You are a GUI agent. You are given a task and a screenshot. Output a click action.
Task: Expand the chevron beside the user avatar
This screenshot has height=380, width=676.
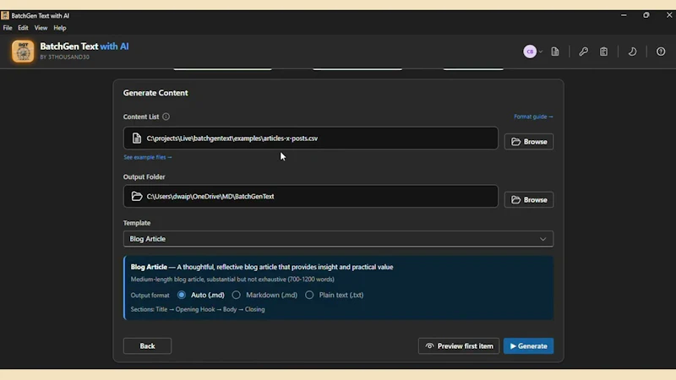[540, 52]
